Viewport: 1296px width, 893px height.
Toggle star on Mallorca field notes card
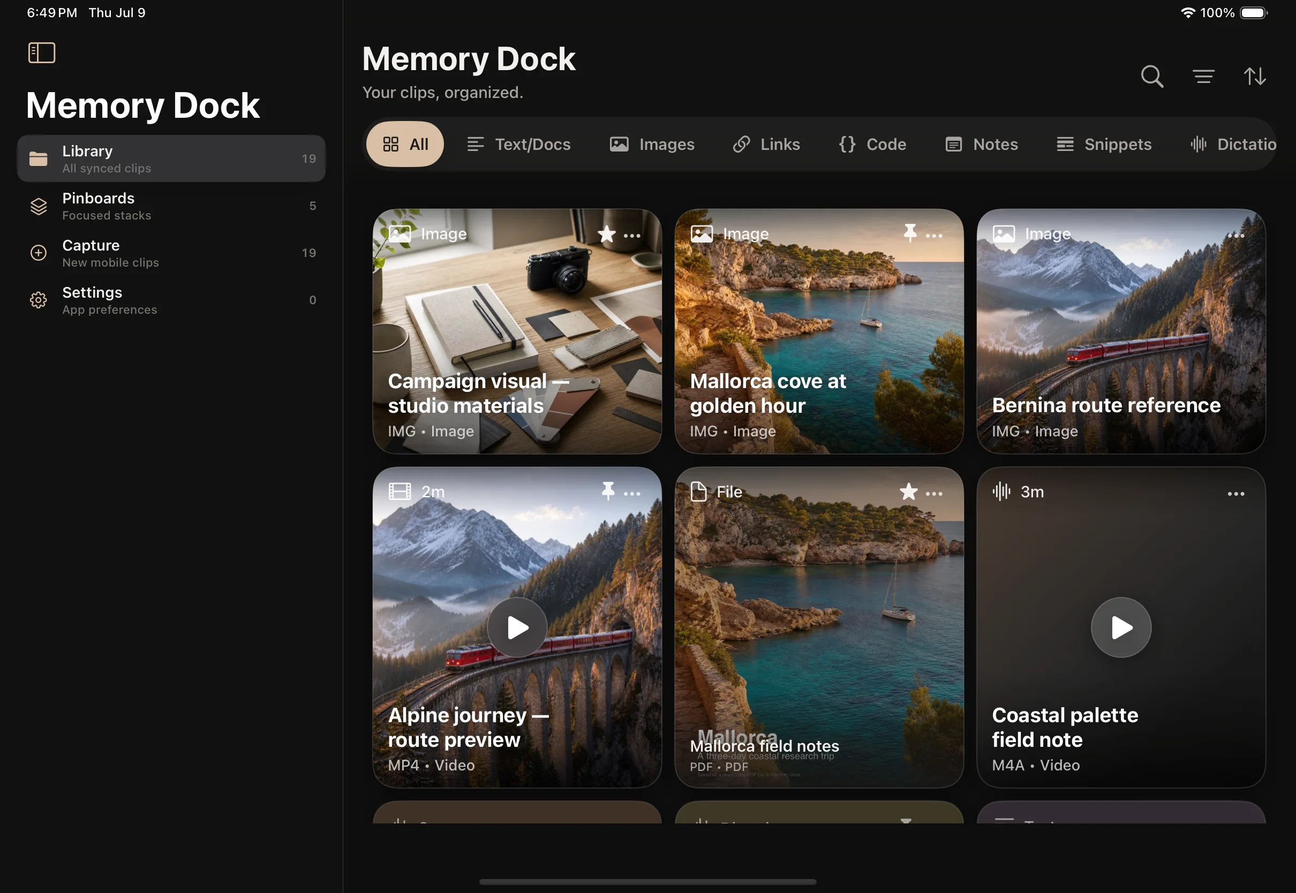pyautogui.click(x=909, y=492)
